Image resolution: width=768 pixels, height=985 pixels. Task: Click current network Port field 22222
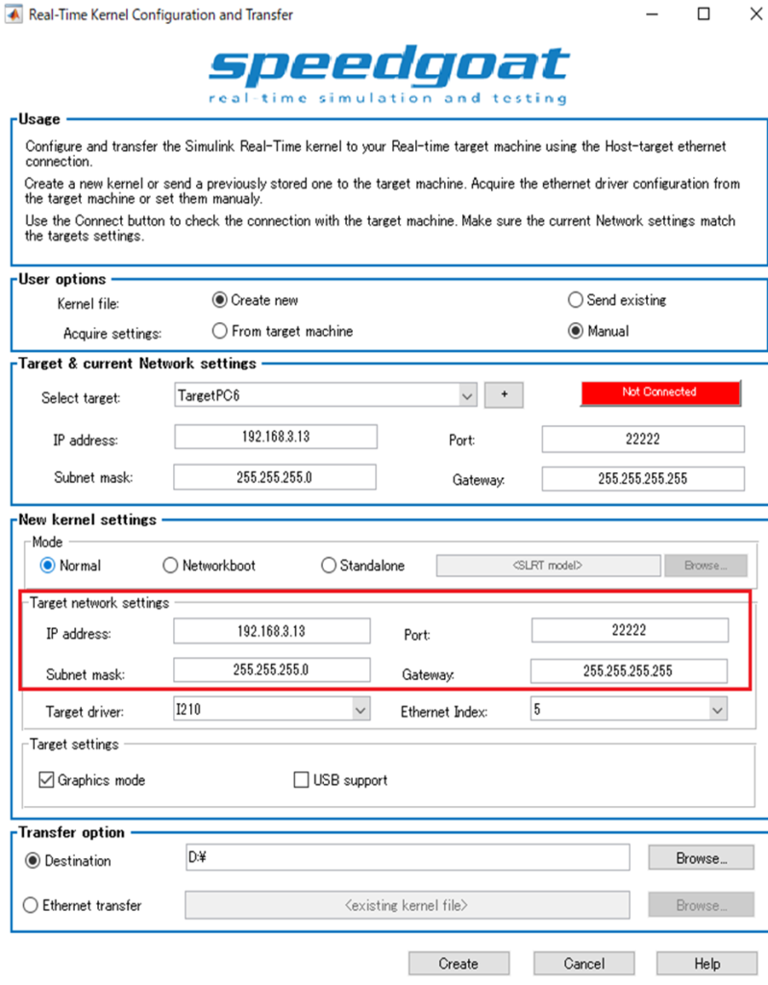[x=643, y=439]
